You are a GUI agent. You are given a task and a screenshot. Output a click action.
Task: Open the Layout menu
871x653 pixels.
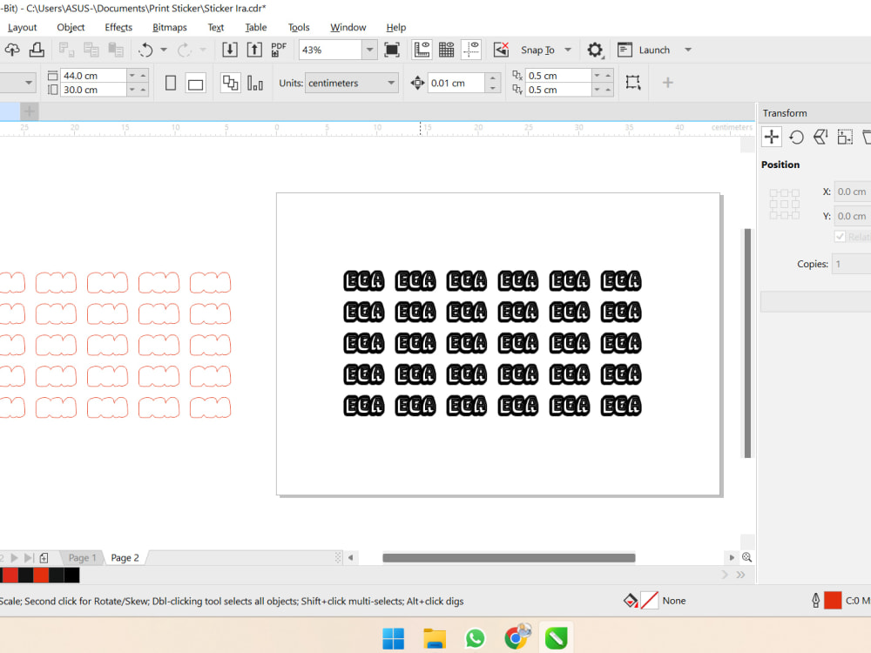(23, 27)
